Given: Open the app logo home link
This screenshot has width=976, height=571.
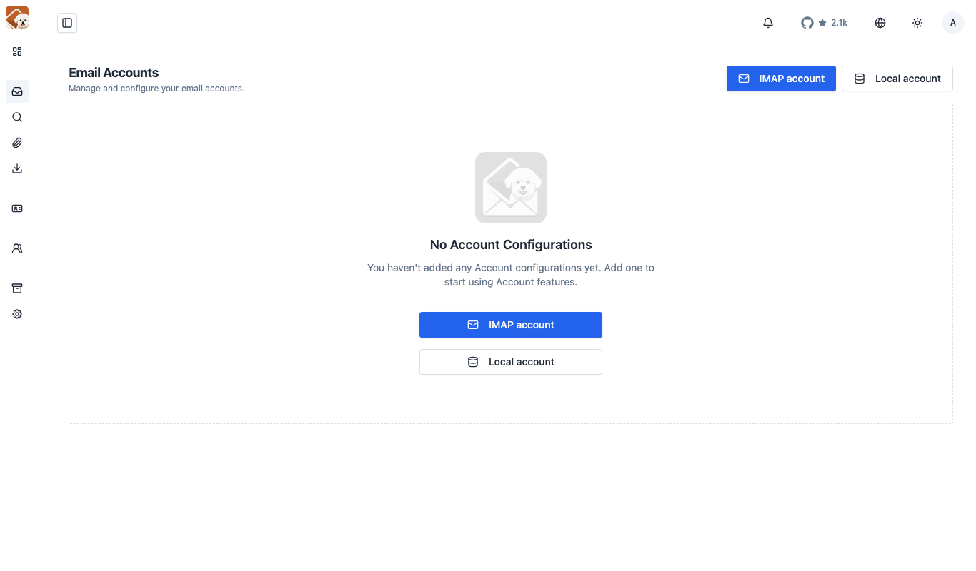Looking at the screenshot, I should coord(17,17).
